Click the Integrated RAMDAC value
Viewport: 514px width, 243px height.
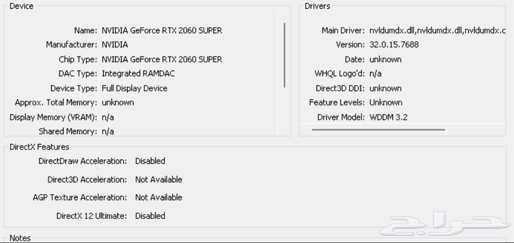(138, 74)
